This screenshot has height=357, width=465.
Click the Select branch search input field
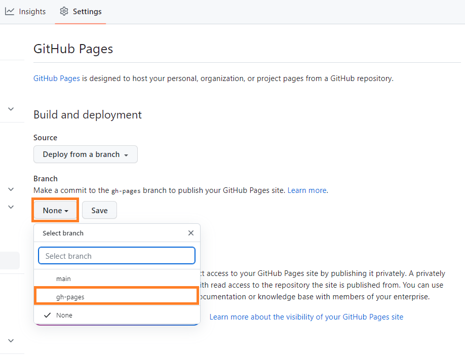117,255
